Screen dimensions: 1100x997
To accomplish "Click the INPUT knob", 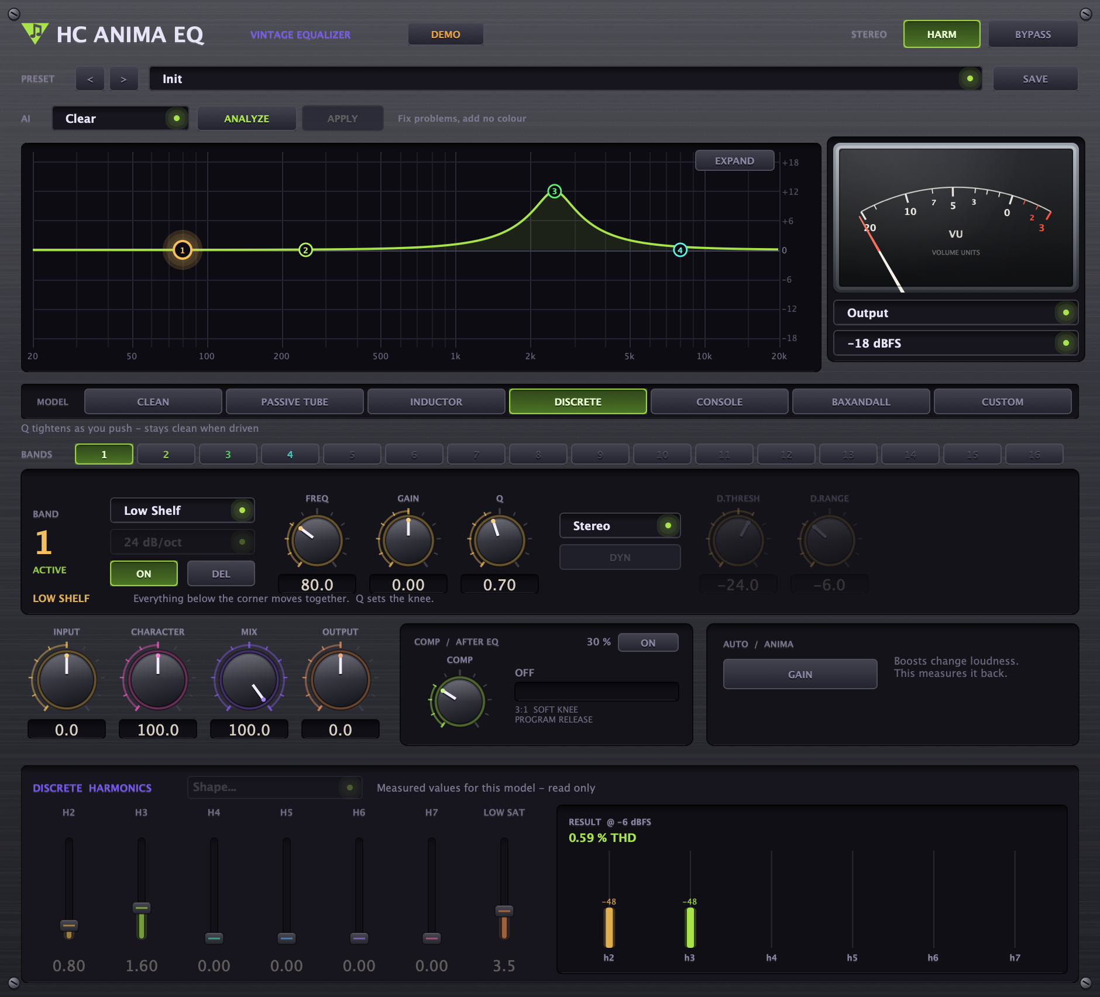I will pos(67,679).
